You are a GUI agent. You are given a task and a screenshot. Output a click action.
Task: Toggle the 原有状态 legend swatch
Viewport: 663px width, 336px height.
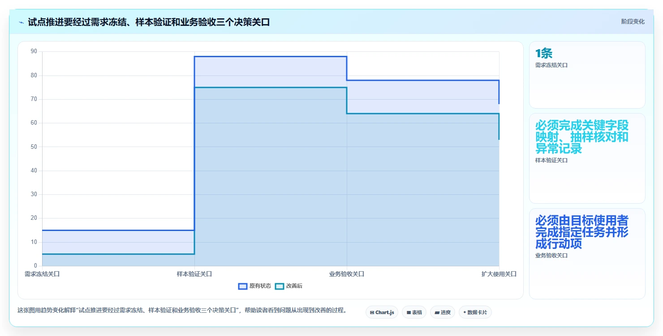(243, 286)
